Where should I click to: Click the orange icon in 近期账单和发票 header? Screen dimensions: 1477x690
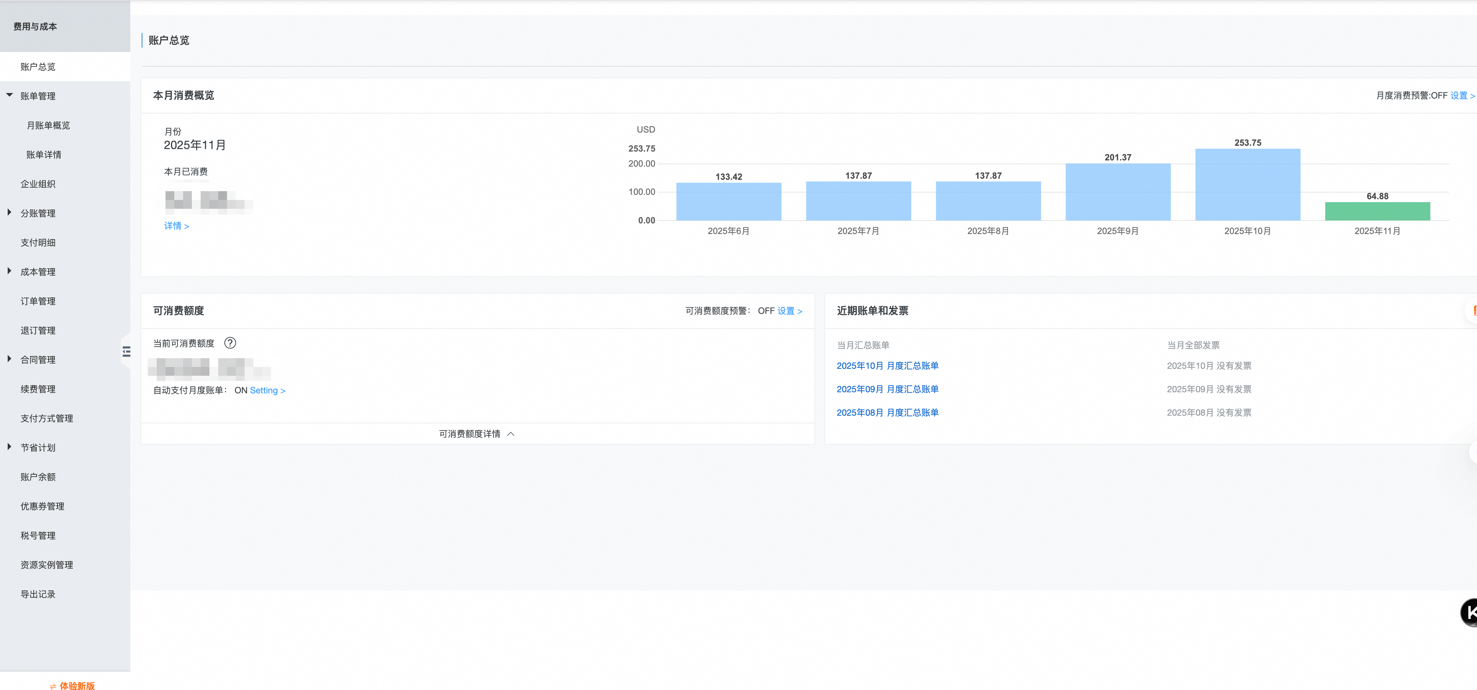click(x=1474, y=310)
